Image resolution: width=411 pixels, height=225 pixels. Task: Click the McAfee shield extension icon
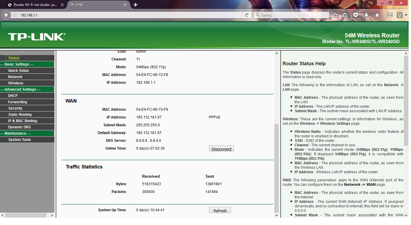click(x=400, y=15)
